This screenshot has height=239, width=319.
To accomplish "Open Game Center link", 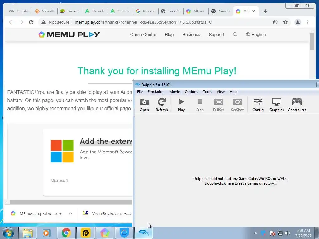I will 143,35.
